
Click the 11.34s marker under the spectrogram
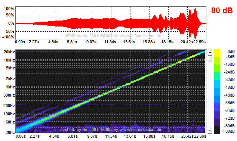111,136
